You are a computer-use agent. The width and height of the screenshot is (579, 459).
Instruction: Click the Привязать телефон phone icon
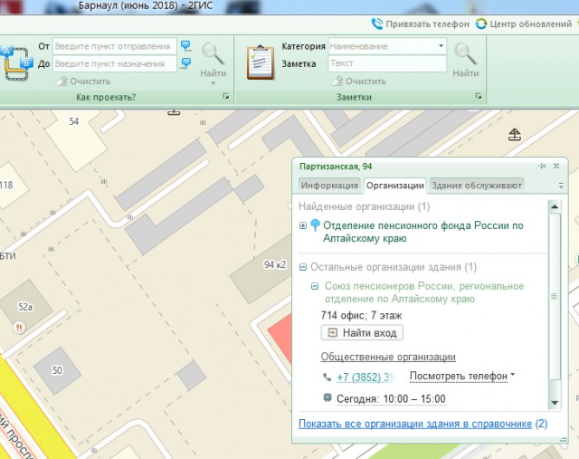click(x=377, y=24)
